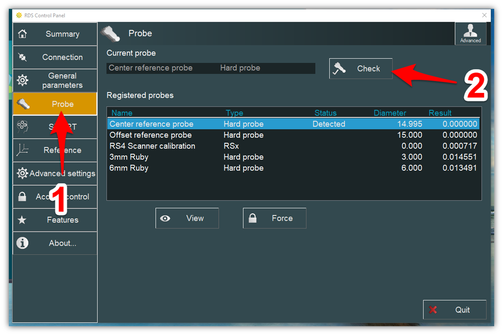Select the 6mm Ruby probe
Image resolution: width=503 pixels, height=335 pixels.
coord(129,168)
